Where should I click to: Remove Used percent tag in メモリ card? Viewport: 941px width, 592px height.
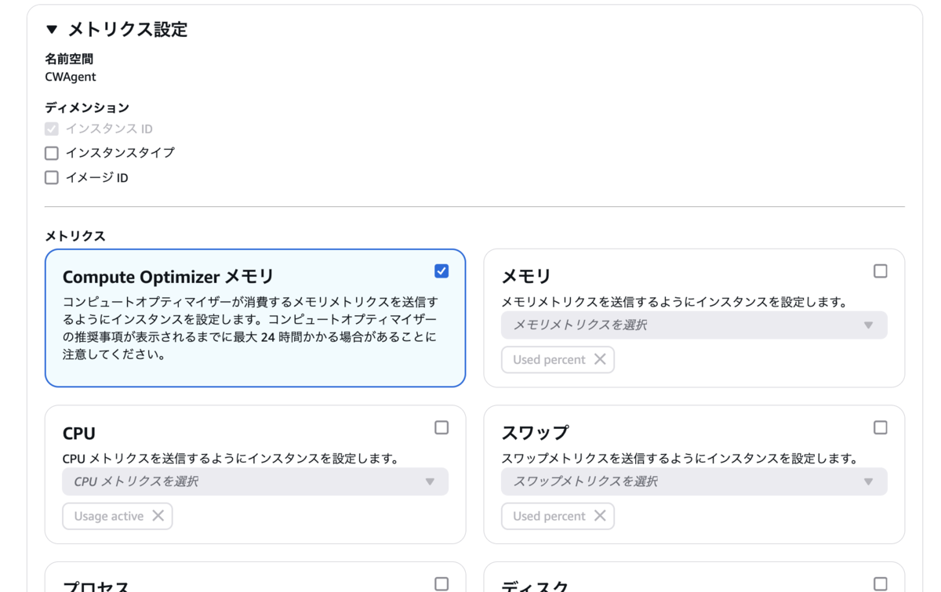pos(600,359)
